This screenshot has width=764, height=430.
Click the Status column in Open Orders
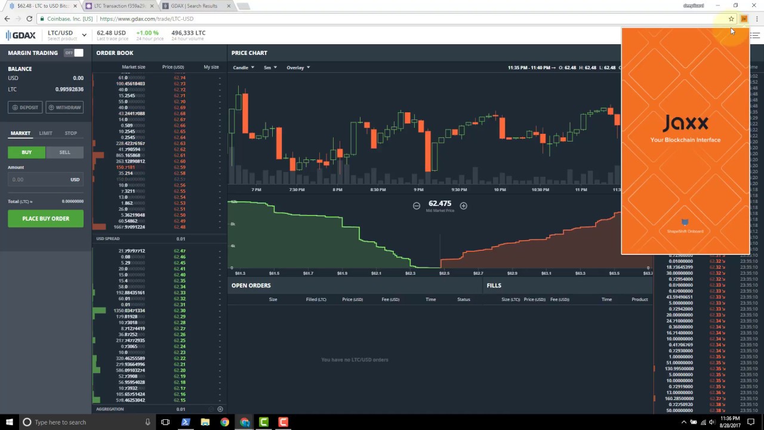pos(464,299)
